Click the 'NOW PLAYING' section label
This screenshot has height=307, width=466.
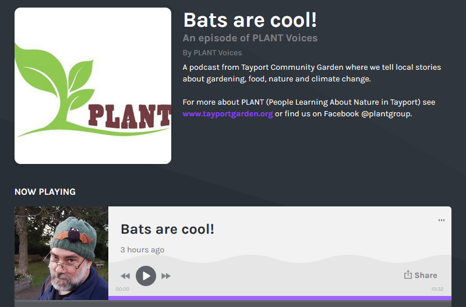(x=45, y=192)
